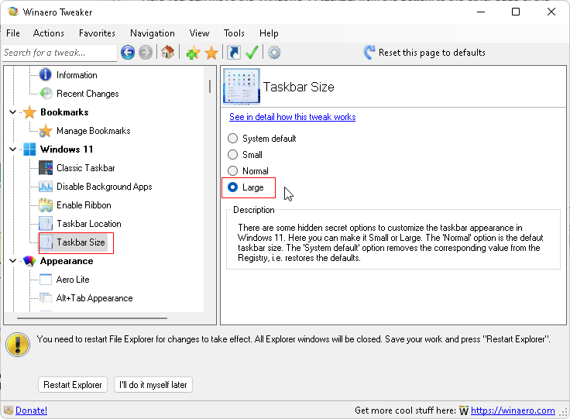Open the Favorites star icon in the toolbar
This screenshot has height=419, width=570.
[x=211, y=53]
